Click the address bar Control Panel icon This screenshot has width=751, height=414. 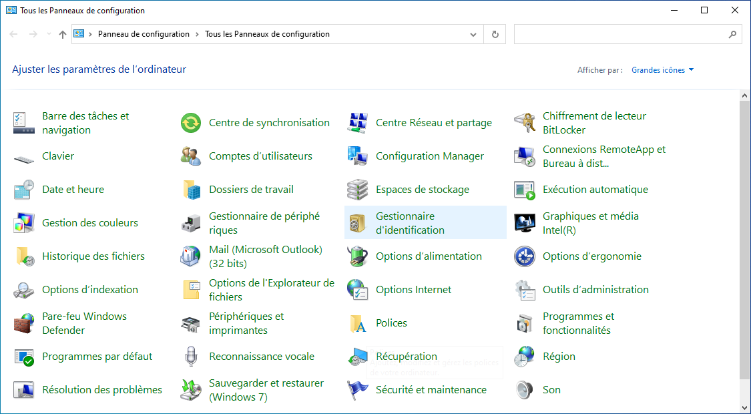pyautogui.click(x=79, y=34)
